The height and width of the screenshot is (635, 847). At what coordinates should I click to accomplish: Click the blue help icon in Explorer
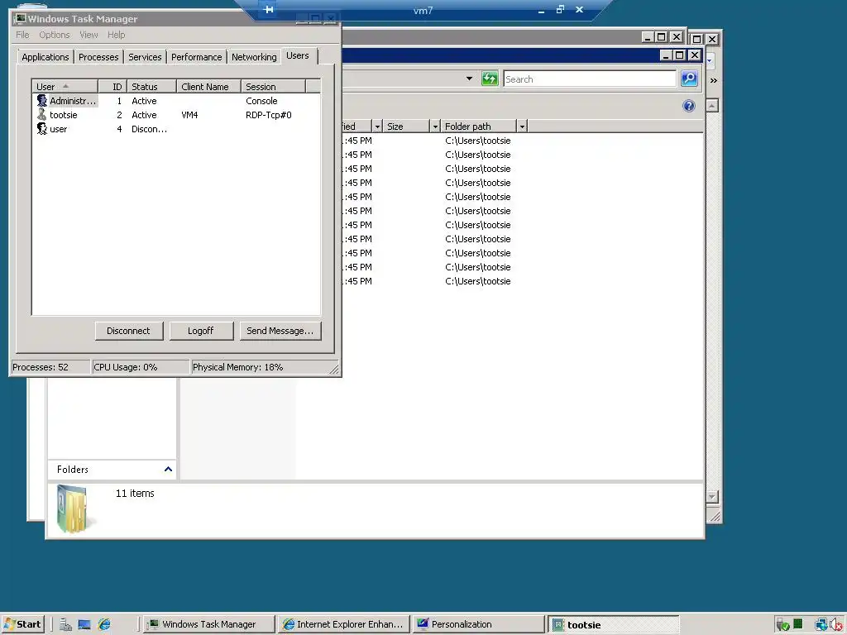coord(689,106)
